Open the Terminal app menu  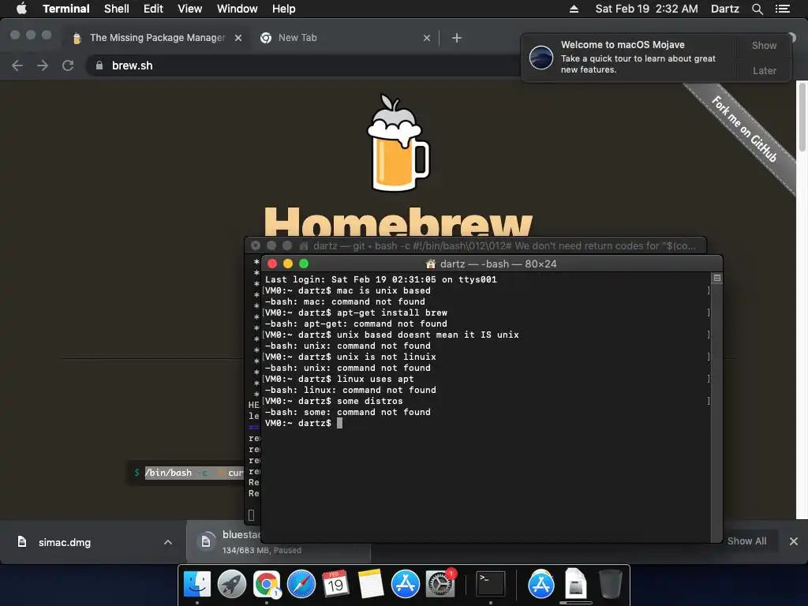pos(66,9)
